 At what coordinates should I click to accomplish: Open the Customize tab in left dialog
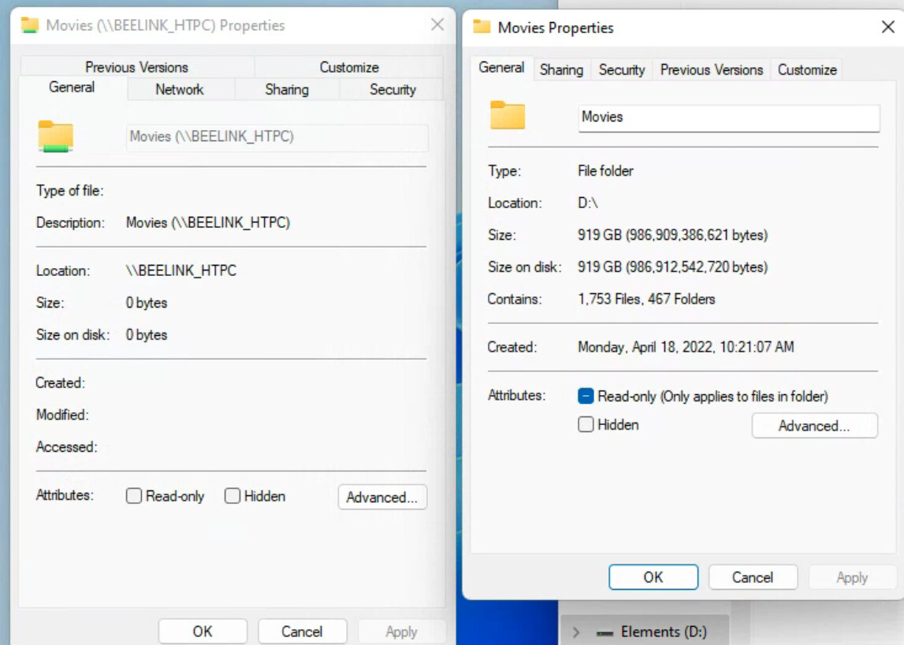coord(349,67)
